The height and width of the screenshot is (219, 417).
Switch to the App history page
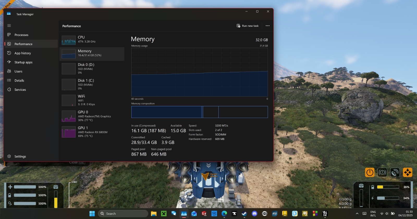[22, 53]
